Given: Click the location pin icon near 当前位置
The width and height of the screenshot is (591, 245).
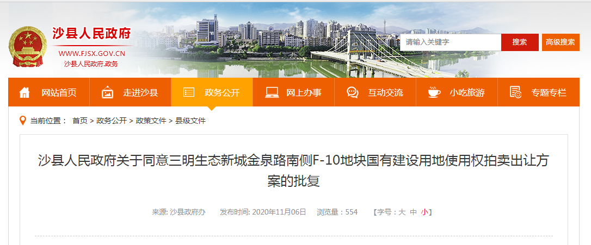Looking at the screenshot, I should 23,121.
